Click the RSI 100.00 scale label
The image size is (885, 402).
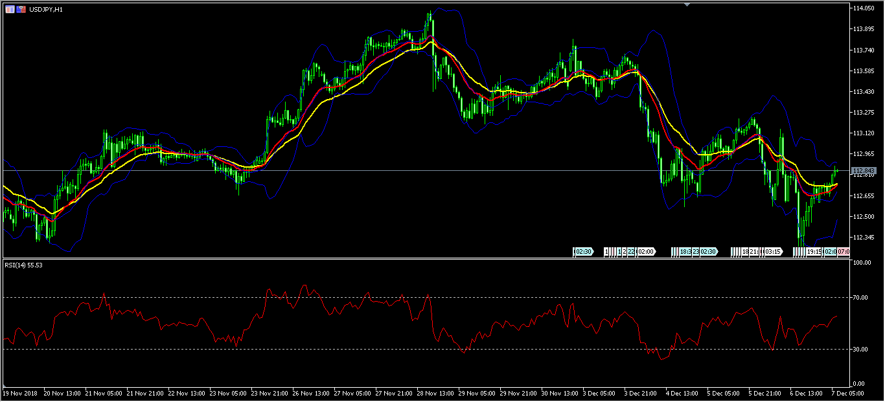pos(862,263)
